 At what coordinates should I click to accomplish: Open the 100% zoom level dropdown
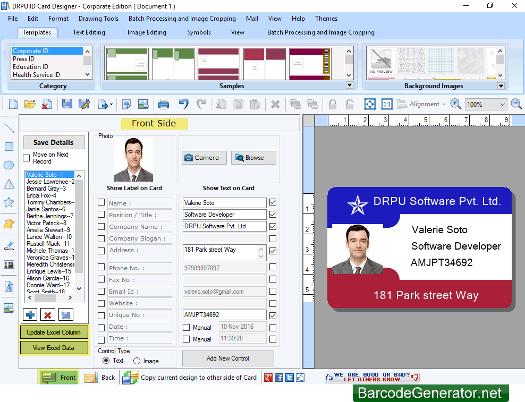pyautogui.click(x=502, y=105)
